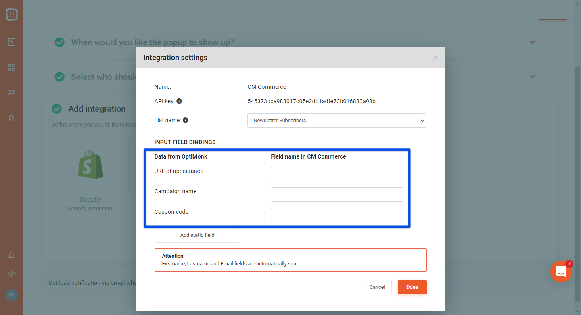
Task: Click the Coupon code field input
Action: [337, 215]
